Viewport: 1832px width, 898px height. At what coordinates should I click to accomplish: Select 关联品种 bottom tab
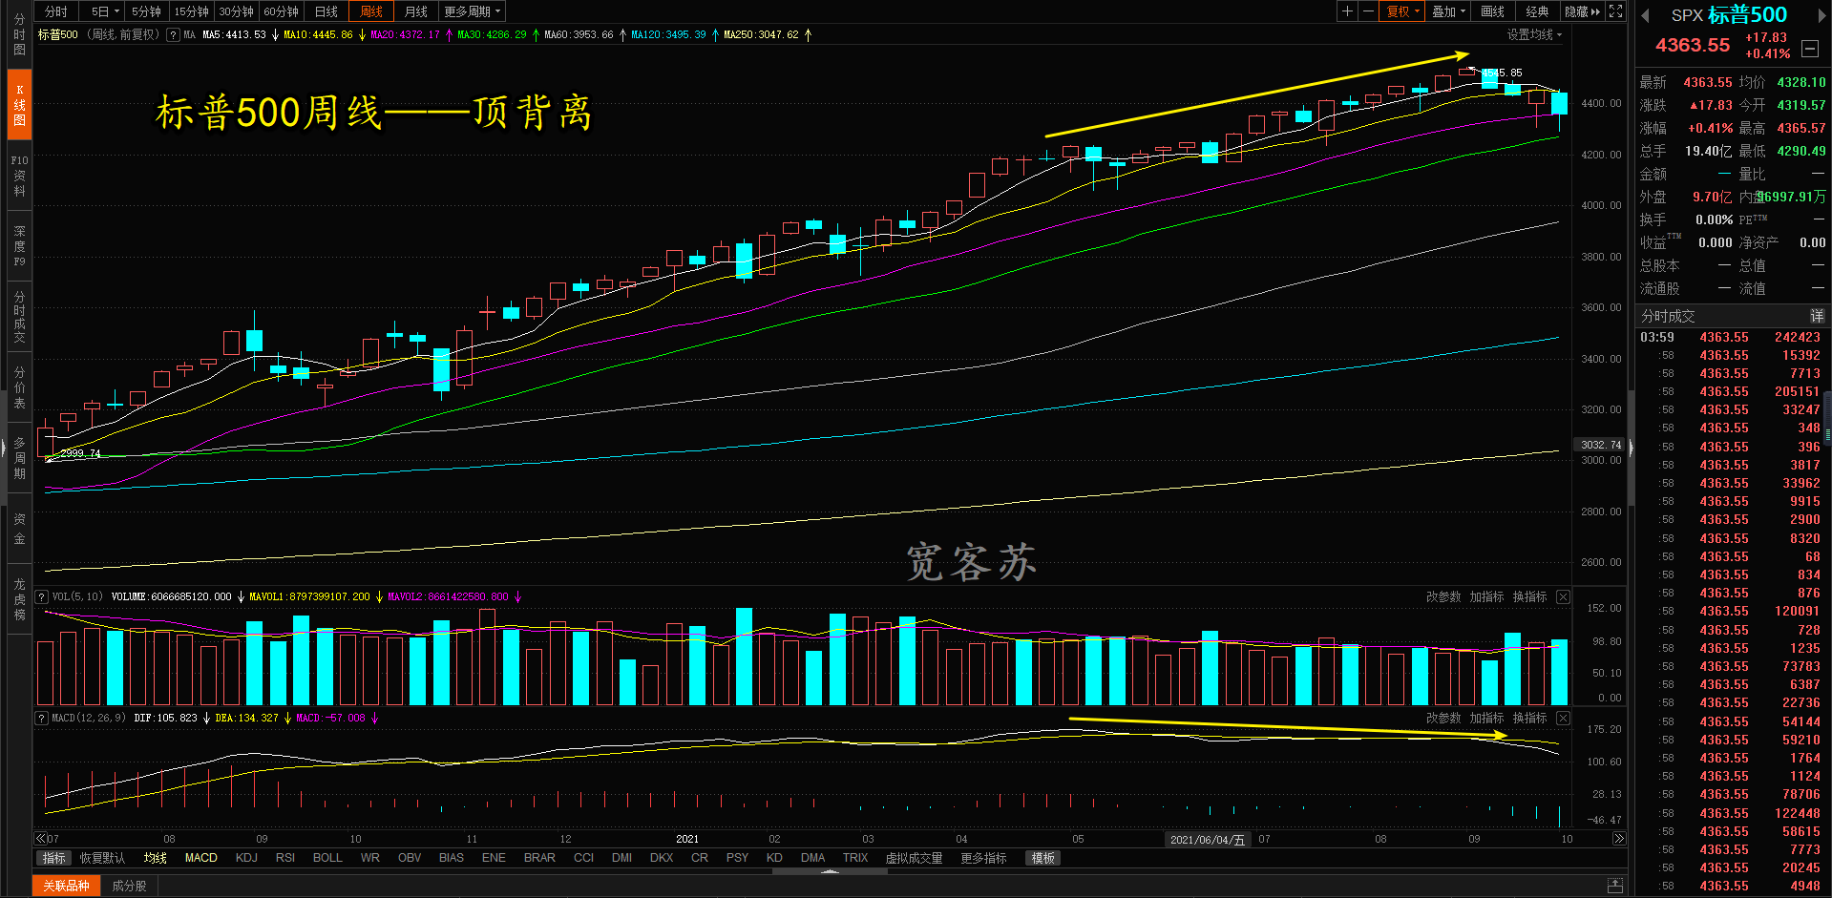(66, 886)
